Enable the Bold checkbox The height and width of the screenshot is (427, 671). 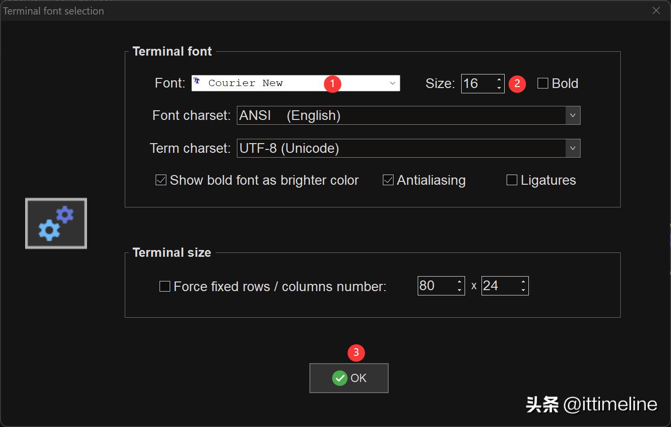[543, 84]
